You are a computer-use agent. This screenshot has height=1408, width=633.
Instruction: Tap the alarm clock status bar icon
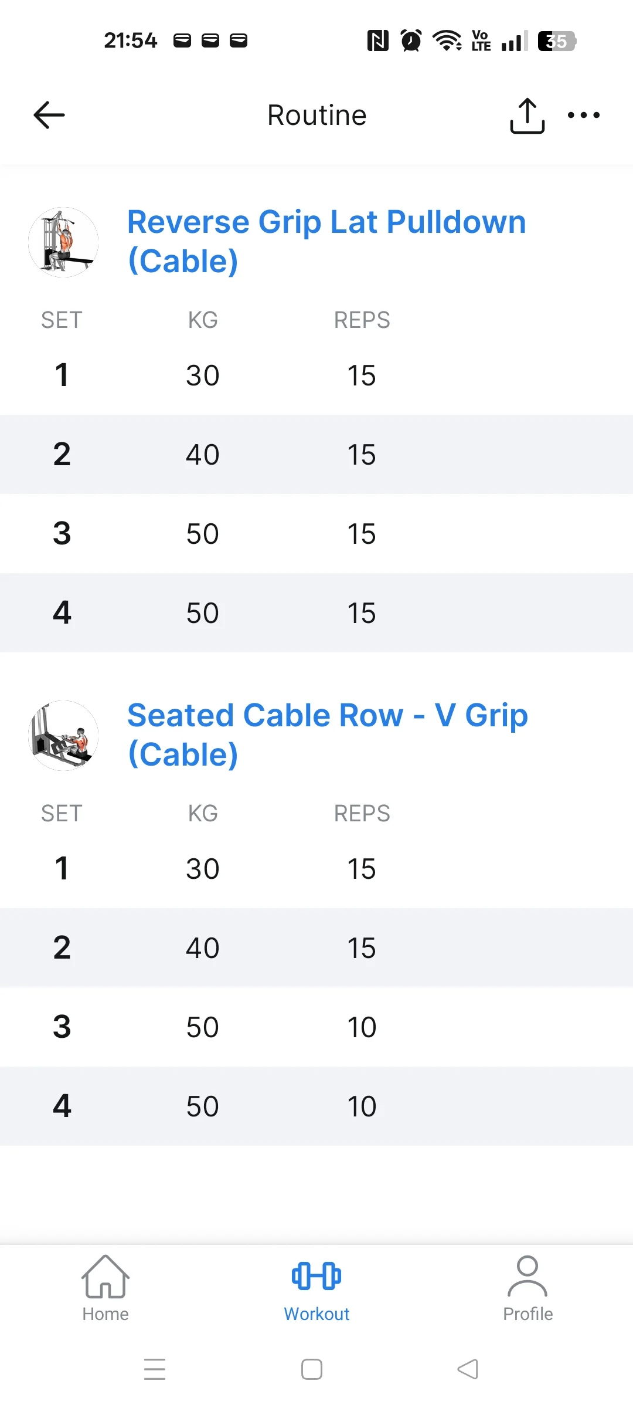pyautogui.click(x=411, y=40)
